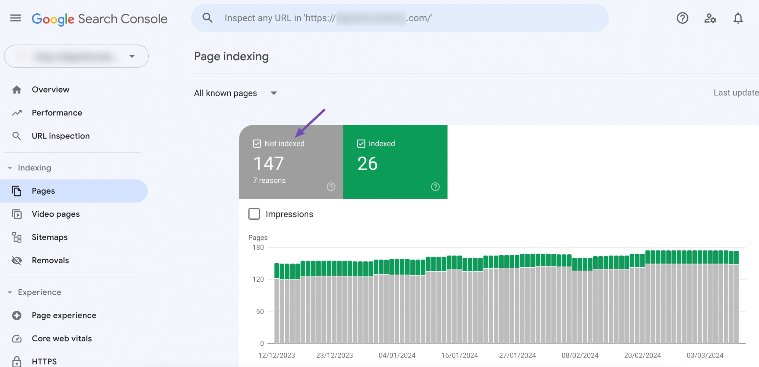Open Removals tool
This screenshot has height=367, width=759.
click(74, 260)
